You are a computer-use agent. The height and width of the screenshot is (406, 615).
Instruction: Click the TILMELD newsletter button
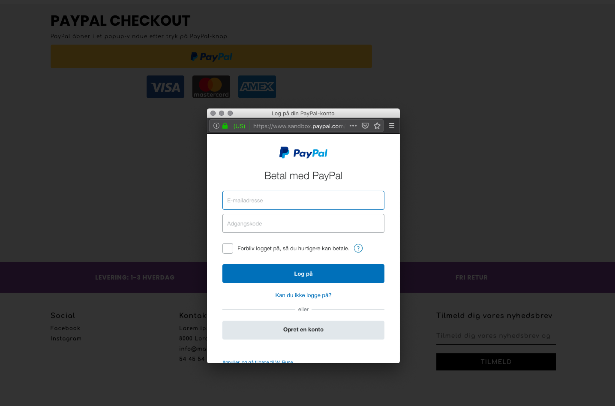[496, 362]
